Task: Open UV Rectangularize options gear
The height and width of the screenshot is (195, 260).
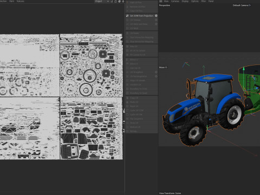Action: point(156,76)
